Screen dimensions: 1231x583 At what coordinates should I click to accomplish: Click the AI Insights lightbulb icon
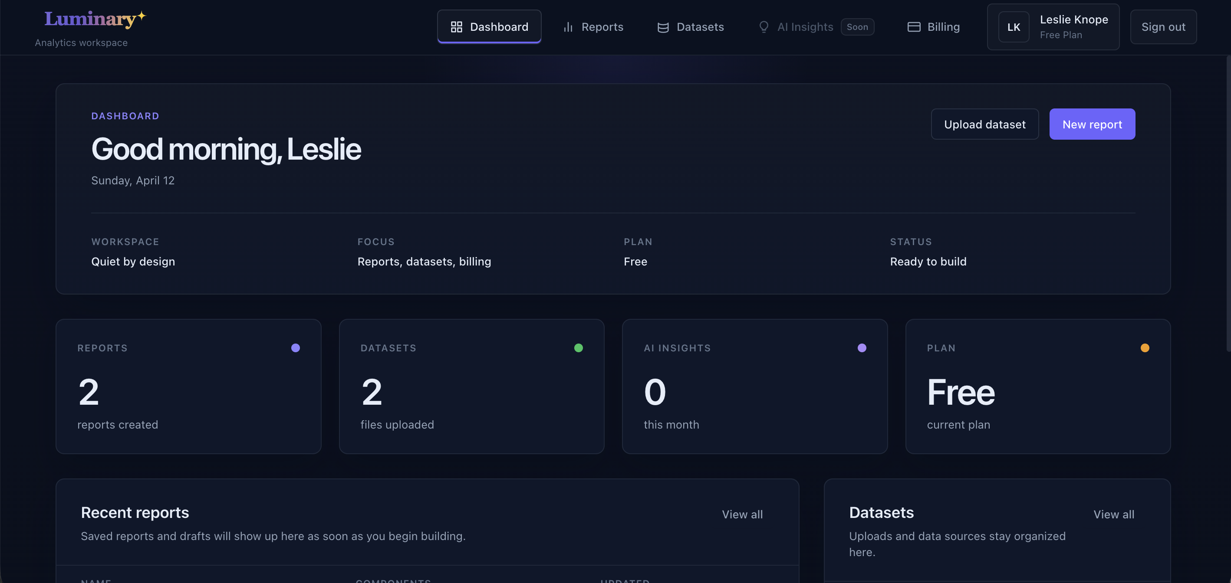(764, 27)
